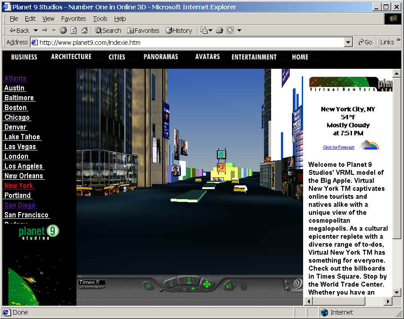Open the View menu
Screen dimensions: 404x319
pos(48,19)
